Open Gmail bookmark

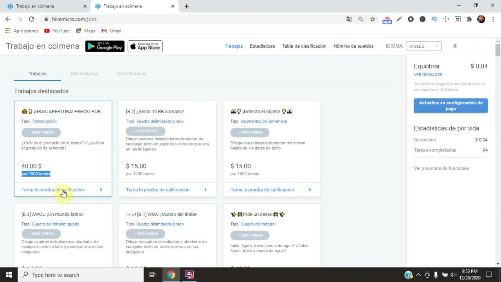point(111,31)
